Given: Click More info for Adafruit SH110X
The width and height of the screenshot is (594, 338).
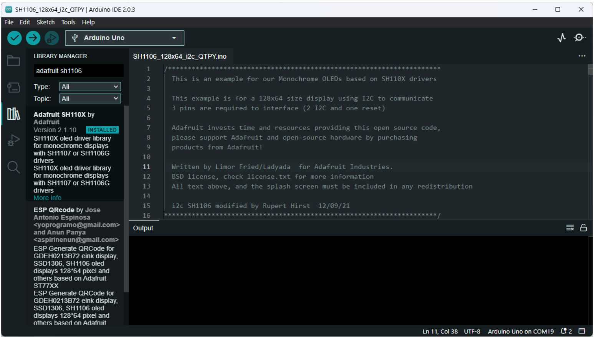Looking at the screenshot, I should coord(47,198).
